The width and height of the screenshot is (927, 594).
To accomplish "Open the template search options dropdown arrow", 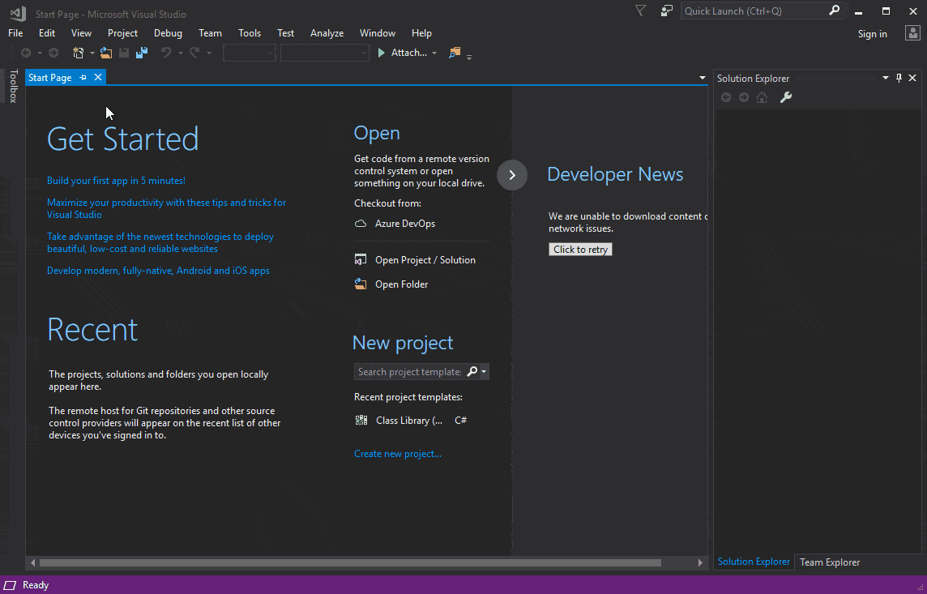I will [485, 372].
